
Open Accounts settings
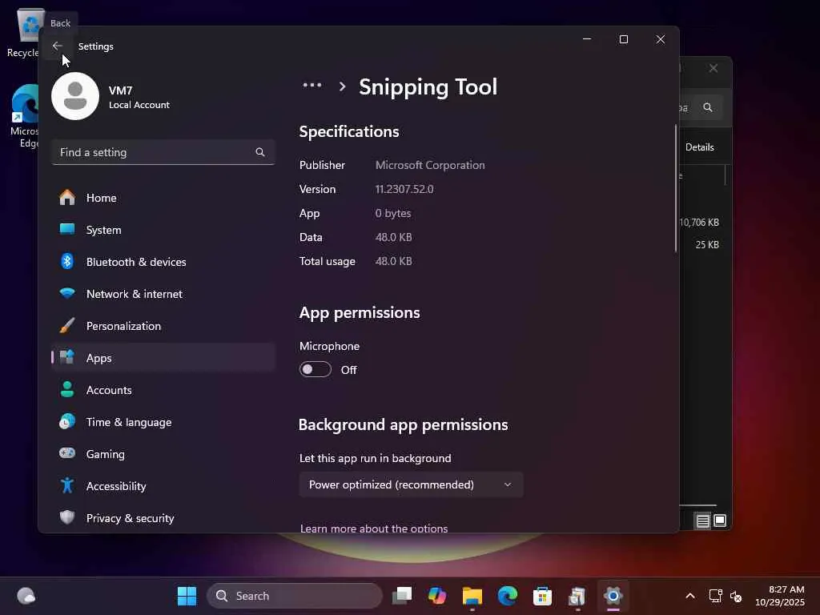[x=163, y=390]
